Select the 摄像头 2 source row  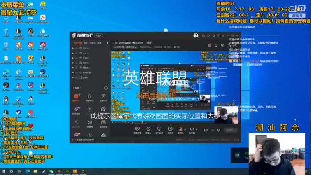(90, 68)
